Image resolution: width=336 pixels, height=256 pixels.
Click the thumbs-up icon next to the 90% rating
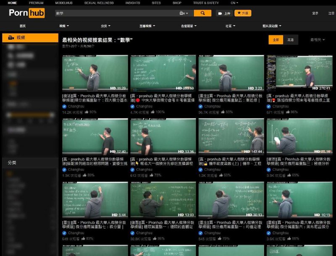87,112
